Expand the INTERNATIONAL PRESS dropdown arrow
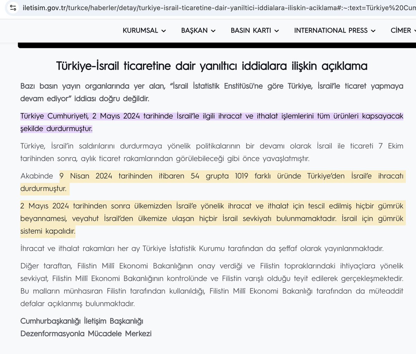 tap(373, 31)
